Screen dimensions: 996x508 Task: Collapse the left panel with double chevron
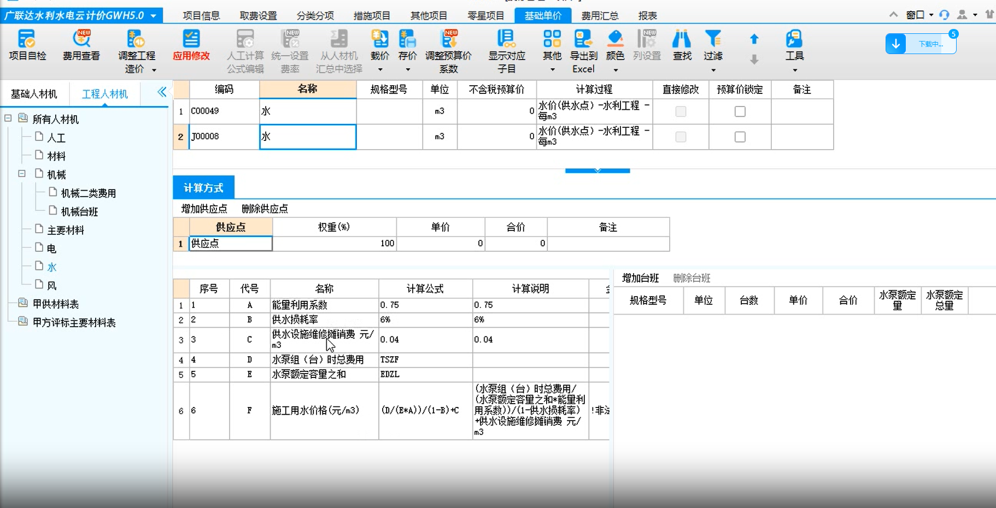tap(162, 92)
